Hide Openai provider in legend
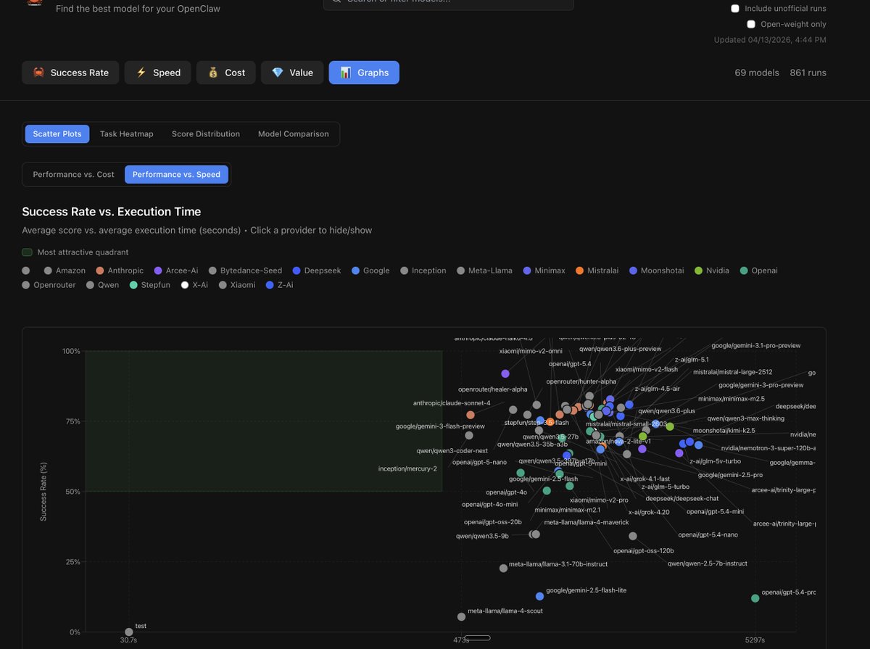The height and width of the screenshot is (649, 870). [x=759, y=270]
